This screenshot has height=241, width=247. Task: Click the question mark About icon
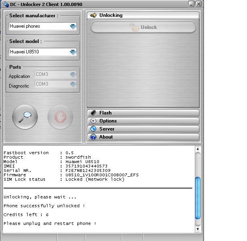[x=93, y=137]
